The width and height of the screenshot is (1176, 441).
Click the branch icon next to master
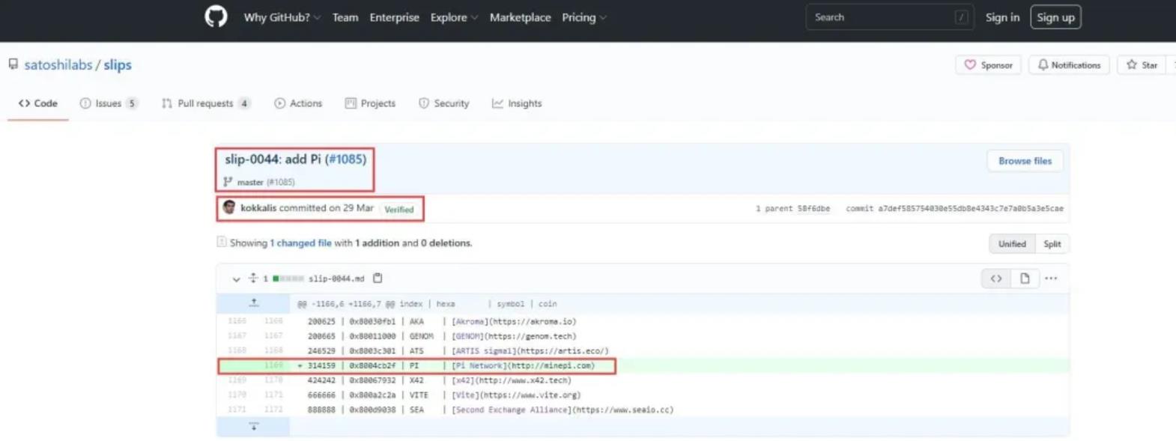tap(228, 182)
